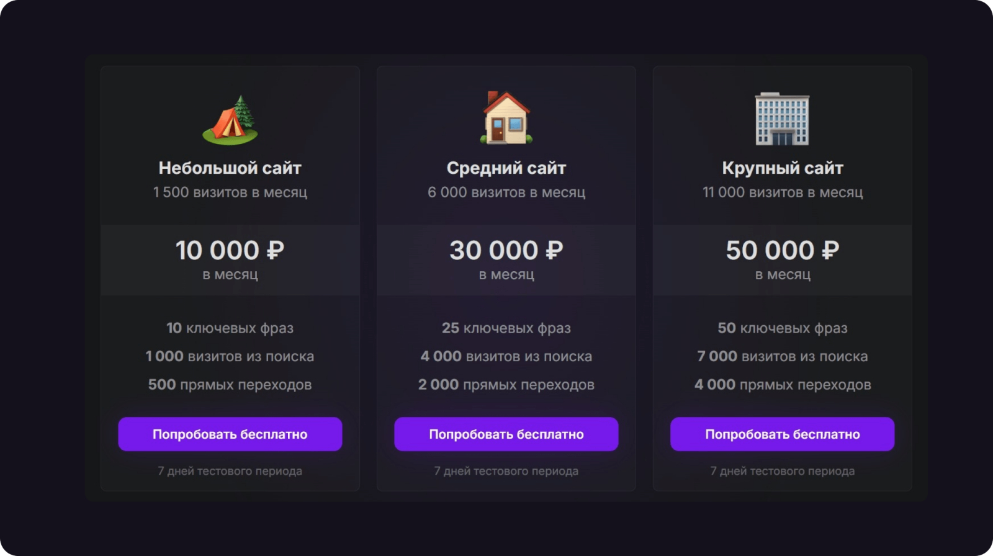
Task: Click the 11 000 визитов в месяц text
Action: click(x=783, y=192)
